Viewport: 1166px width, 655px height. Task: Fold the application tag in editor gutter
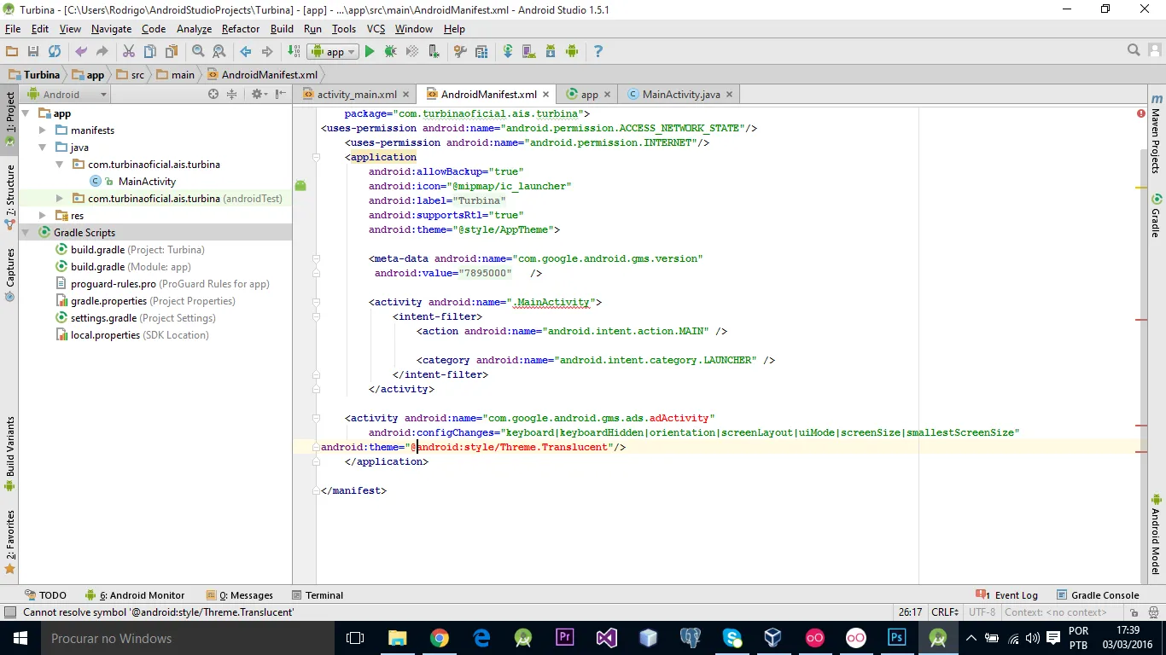pyautogui.click(x=315, y=157)
